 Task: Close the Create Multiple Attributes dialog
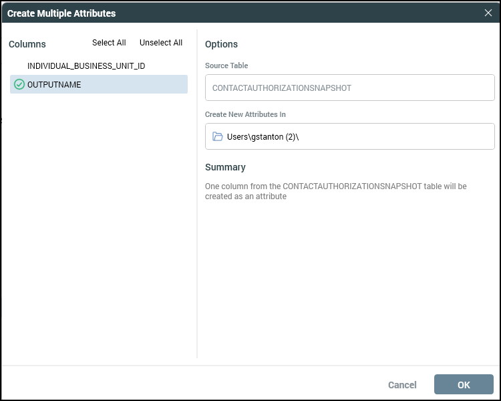(488, 13)
